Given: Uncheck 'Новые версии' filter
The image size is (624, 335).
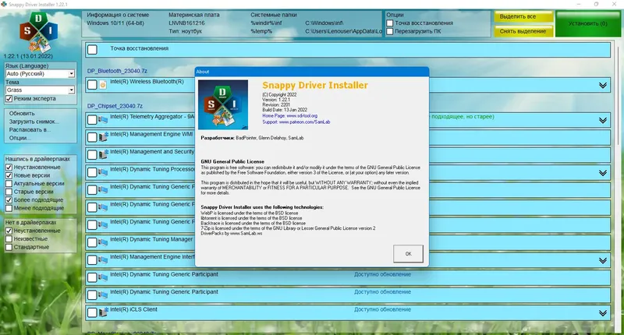Looking at the screenshot, I should point(9,175).
